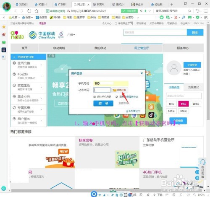Open a new tab with plus button
The image size is (210, 197).
click(x=171, y=5)
